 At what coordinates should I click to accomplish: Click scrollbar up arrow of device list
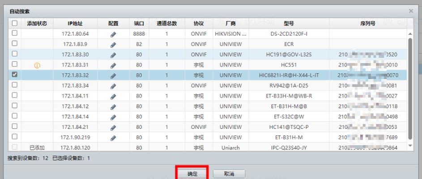(x=410, y=34)
